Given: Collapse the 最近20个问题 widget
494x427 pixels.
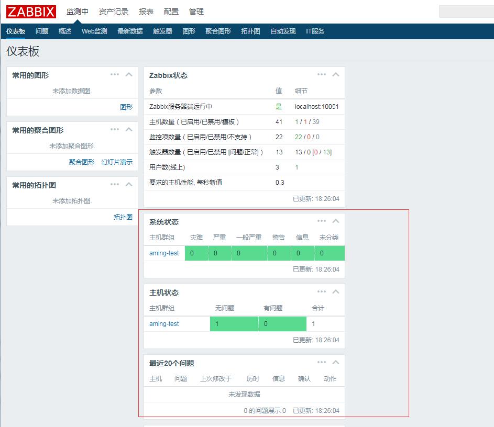Looking at the screenshot, I should (x=336, y=363).
